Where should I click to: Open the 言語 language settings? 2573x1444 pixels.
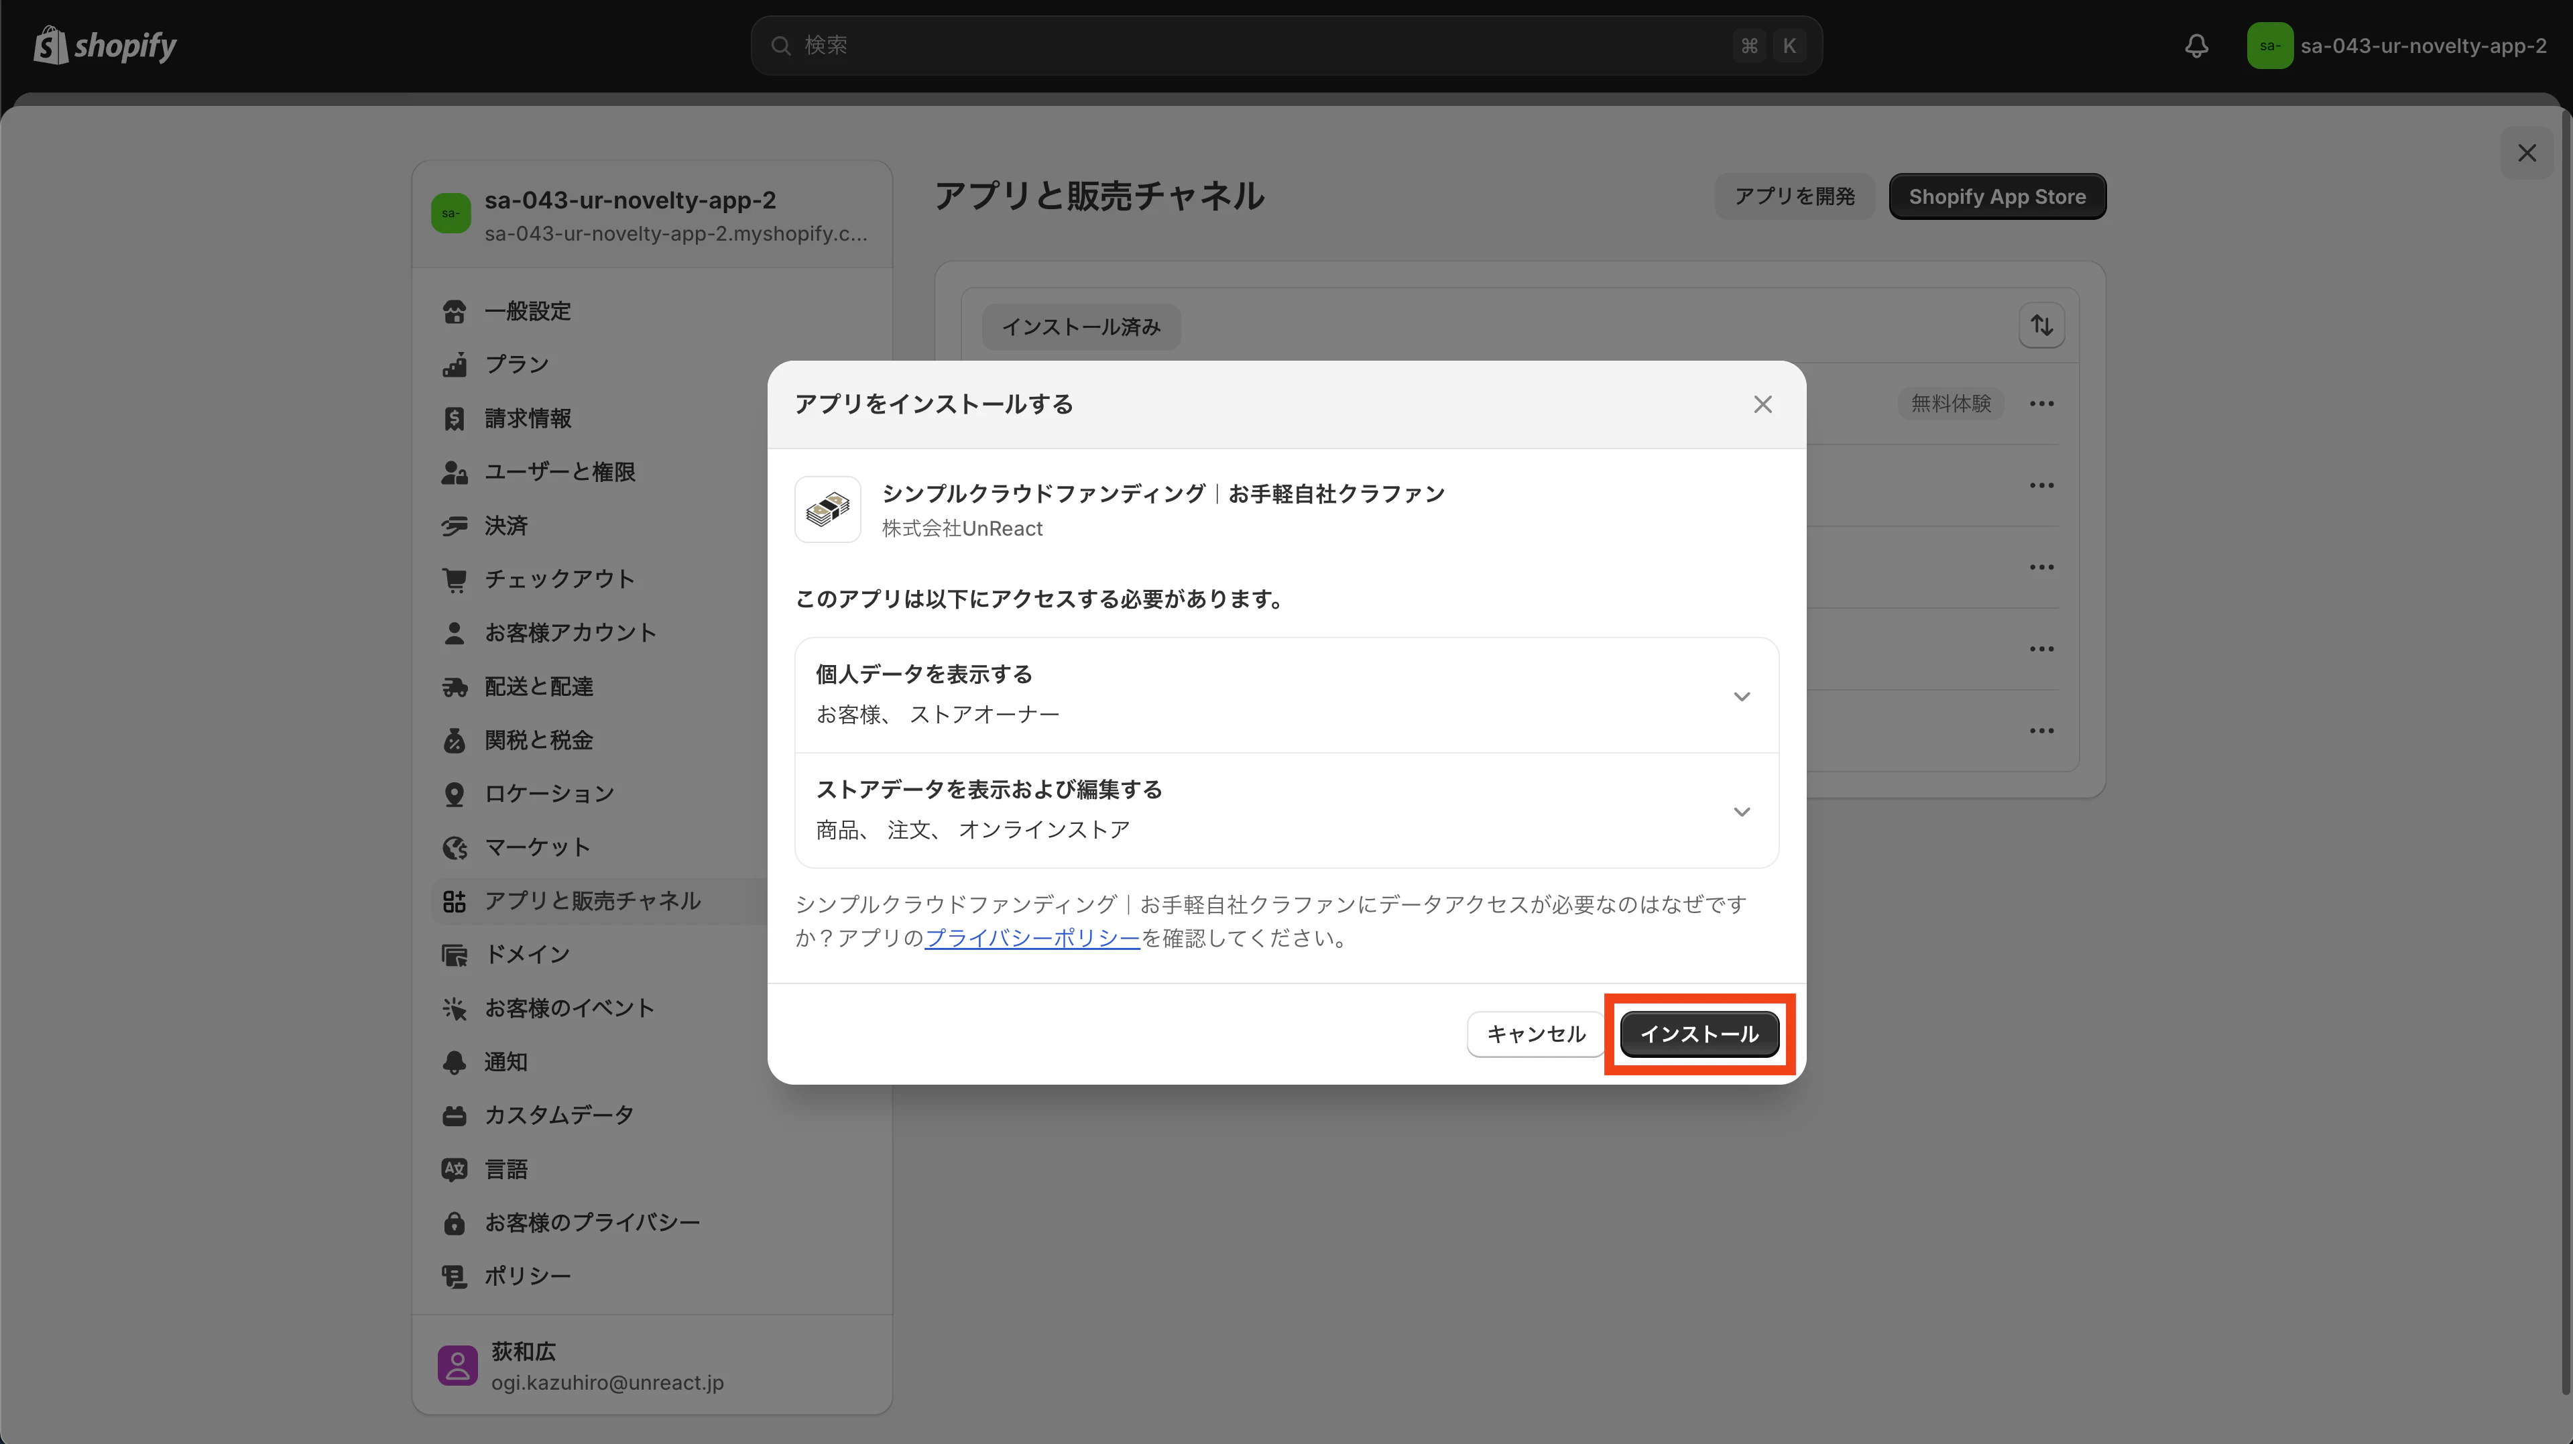click(x=455, y=1168)
